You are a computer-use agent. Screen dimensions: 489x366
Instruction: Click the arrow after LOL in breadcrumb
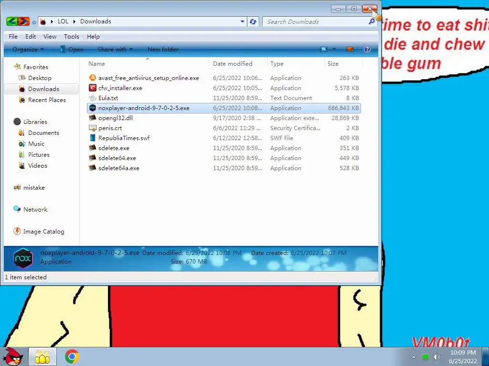coord(74,21)
